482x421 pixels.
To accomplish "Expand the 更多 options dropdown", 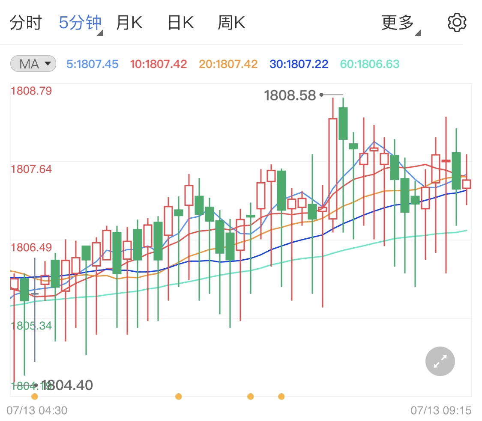I will pos(398,22).
